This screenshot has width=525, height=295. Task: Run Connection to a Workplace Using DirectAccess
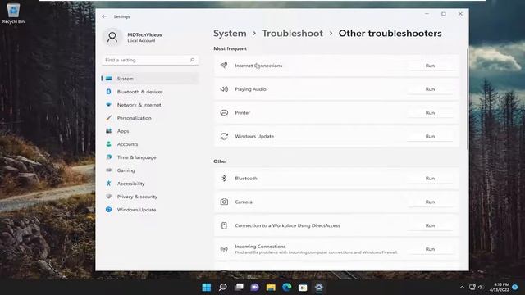[x=430, y=225]
